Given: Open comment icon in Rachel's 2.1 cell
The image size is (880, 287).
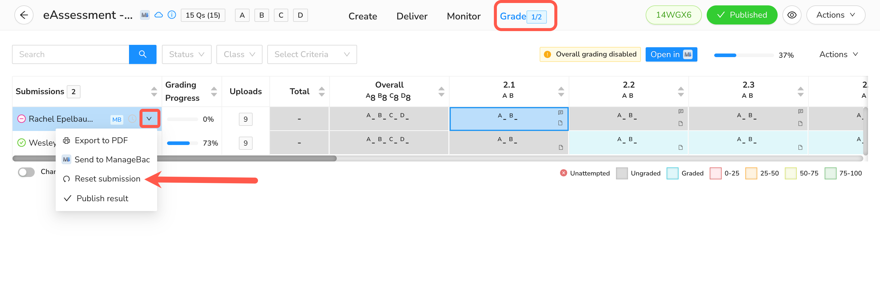Looking at the screenshot, I should [x=560, y=112].
